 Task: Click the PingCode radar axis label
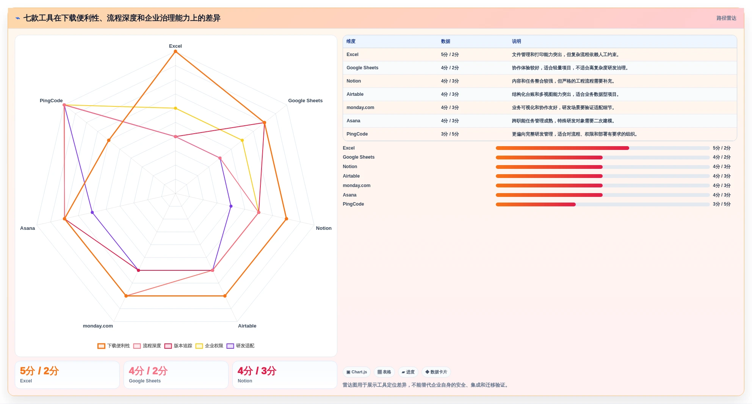pos(51,101)
